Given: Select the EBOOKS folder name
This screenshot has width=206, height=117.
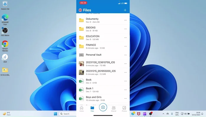Looking at the screenshot, I should (x=91, y=28).
